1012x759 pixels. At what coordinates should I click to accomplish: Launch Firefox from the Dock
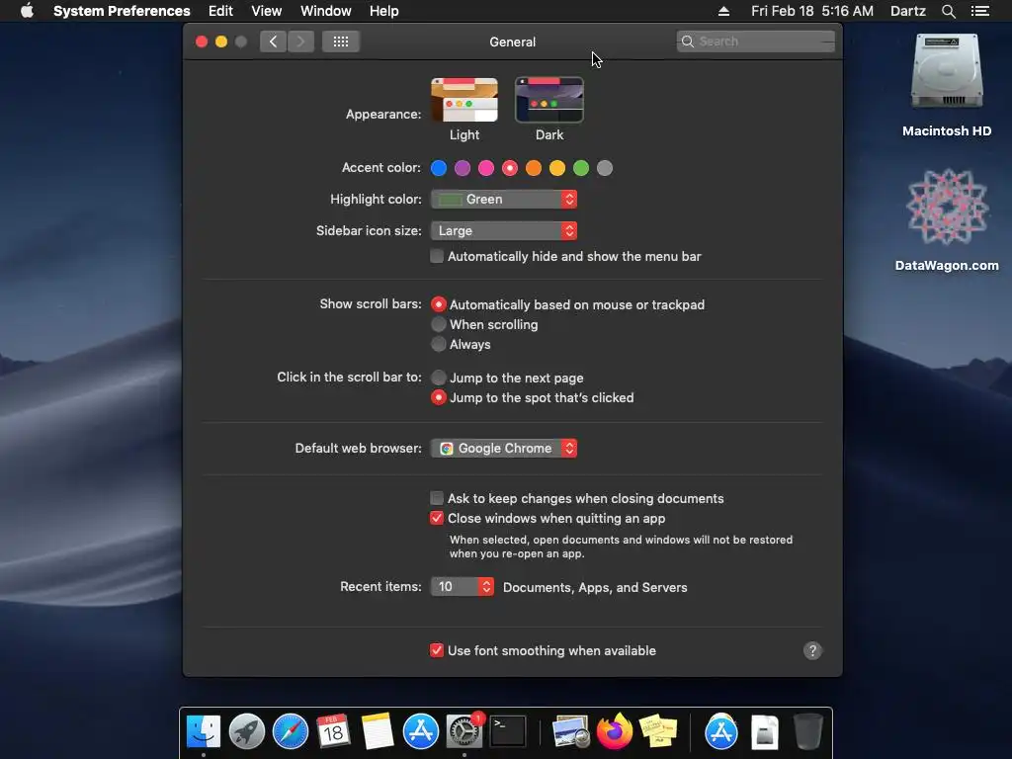pyautogui.click(x=615, y=731)
